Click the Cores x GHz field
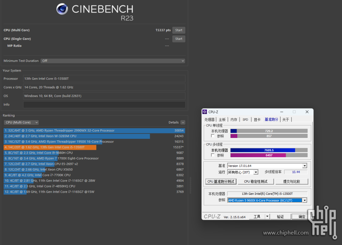This screenshot has height=245, width=342. 104,87
